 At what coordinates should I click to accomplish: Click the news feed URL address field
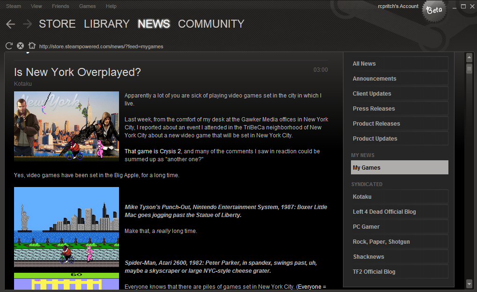(101, 46)
